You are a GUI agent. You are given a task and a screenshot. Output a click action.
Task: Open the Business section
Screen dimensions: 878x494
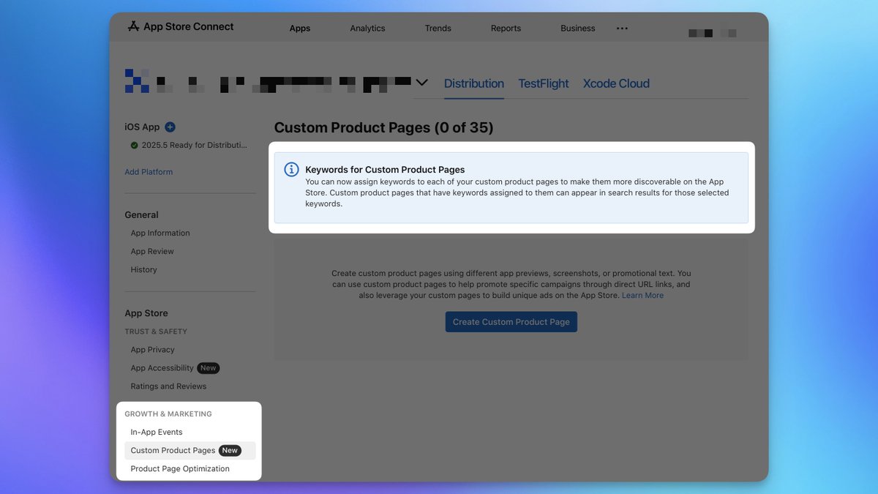(x=578, y=28)
